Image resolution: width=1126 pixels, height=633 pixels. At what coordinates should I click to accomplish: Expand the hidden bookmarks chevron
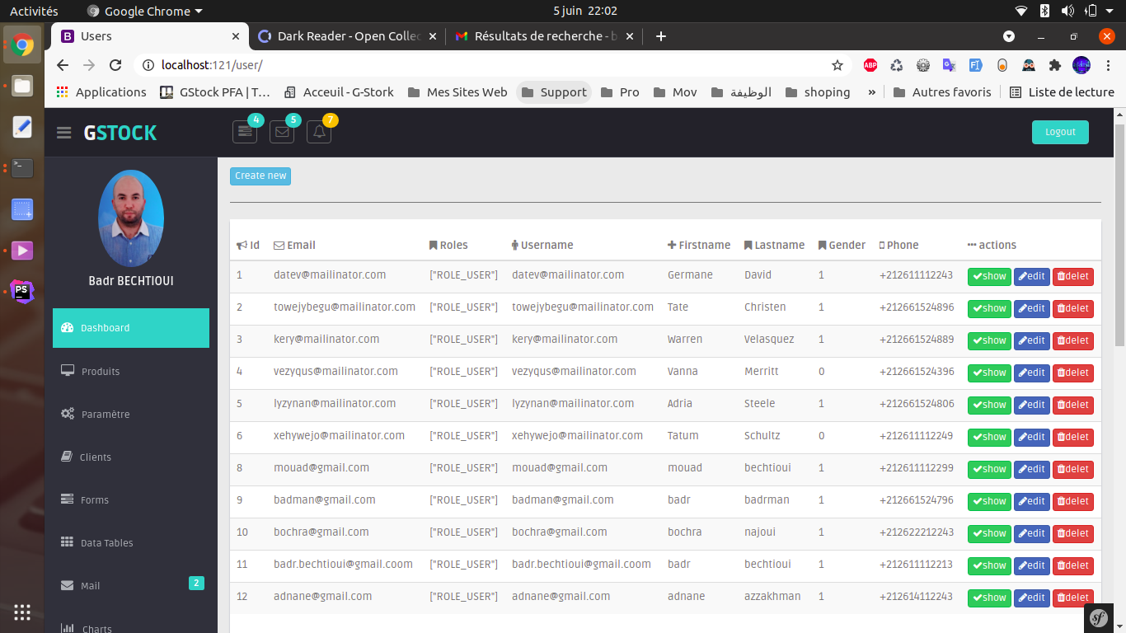point(871,92)
